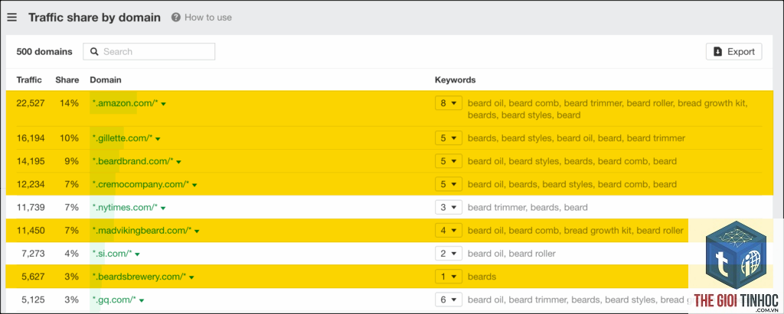Expand the arrow beside *.madvikingbeard.com/*
Image resolution: width=784 pixels, height=314 pixels.
click(x=197, y=231)
